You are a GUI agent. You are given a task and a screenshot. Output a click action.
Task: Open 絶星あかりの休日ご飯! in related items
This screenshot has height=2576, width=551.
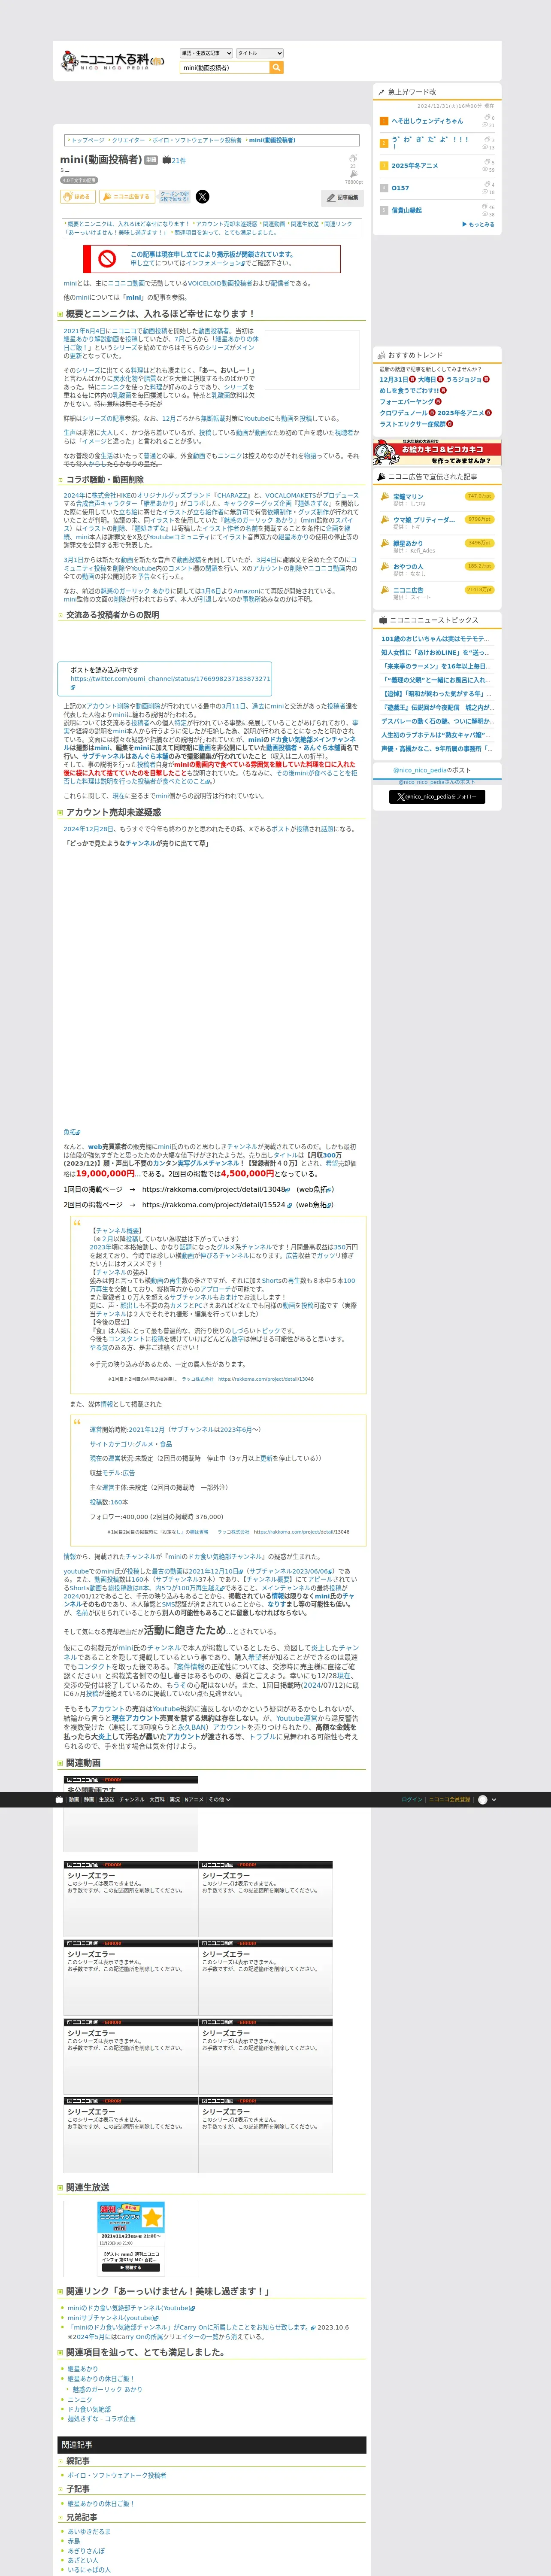(100, 2379)
